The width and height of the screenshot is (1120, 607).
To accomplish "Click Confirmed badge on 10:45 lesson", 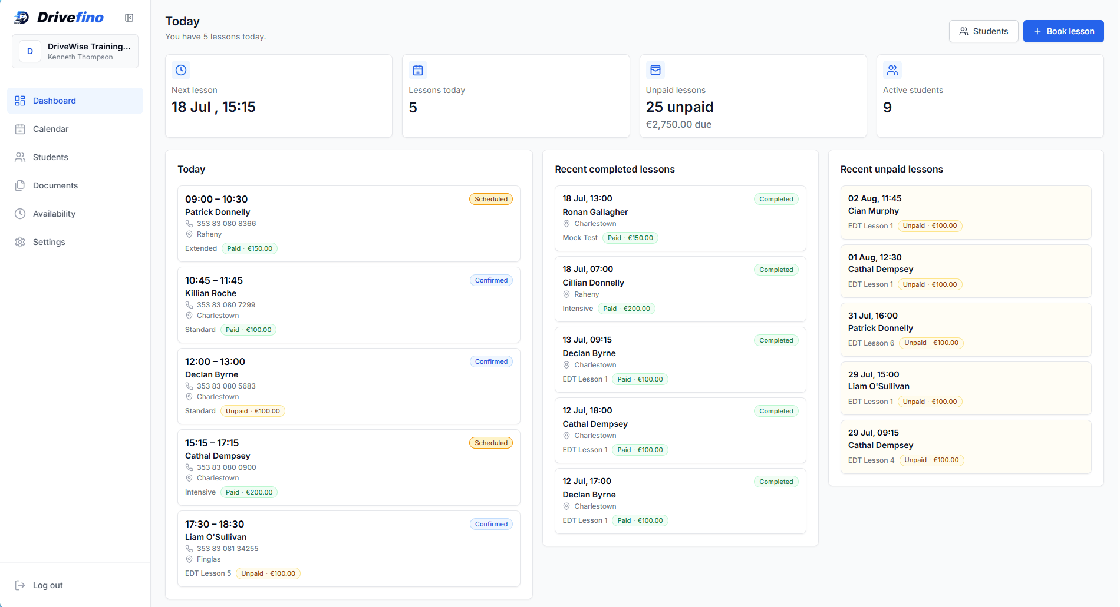I will (491, 280).
